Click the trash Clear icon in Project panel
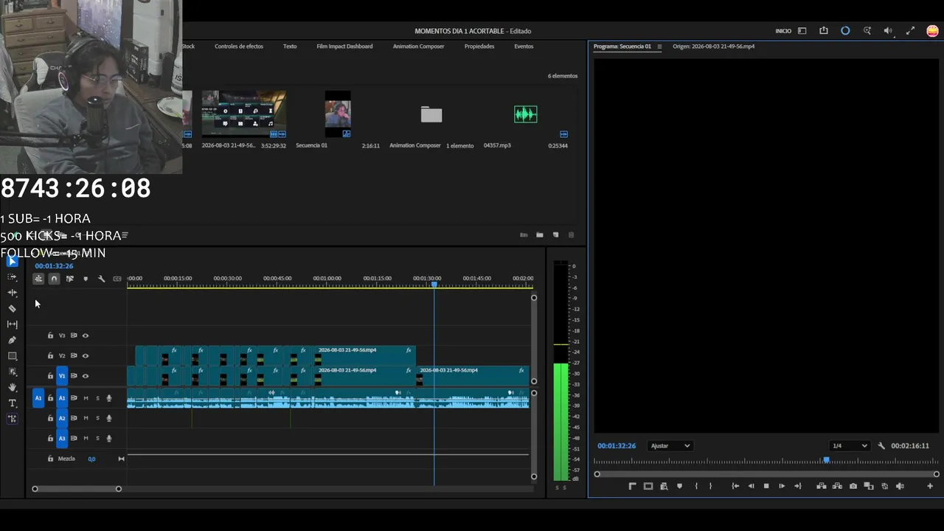This screenshot has height=531, width=944. coord(571,235)
